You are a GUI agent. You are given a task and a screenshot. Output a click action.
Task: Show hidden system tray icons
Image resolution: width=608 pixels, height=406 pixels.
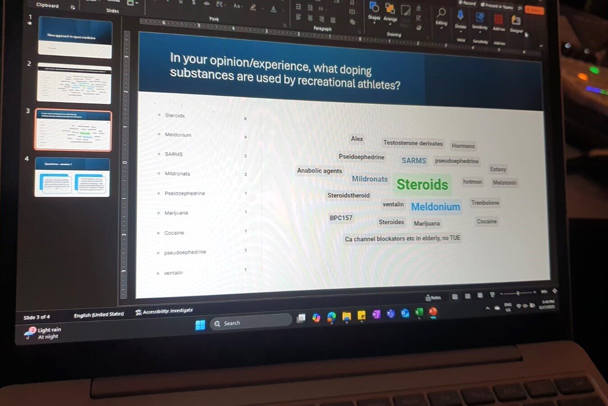click(487, 309)
